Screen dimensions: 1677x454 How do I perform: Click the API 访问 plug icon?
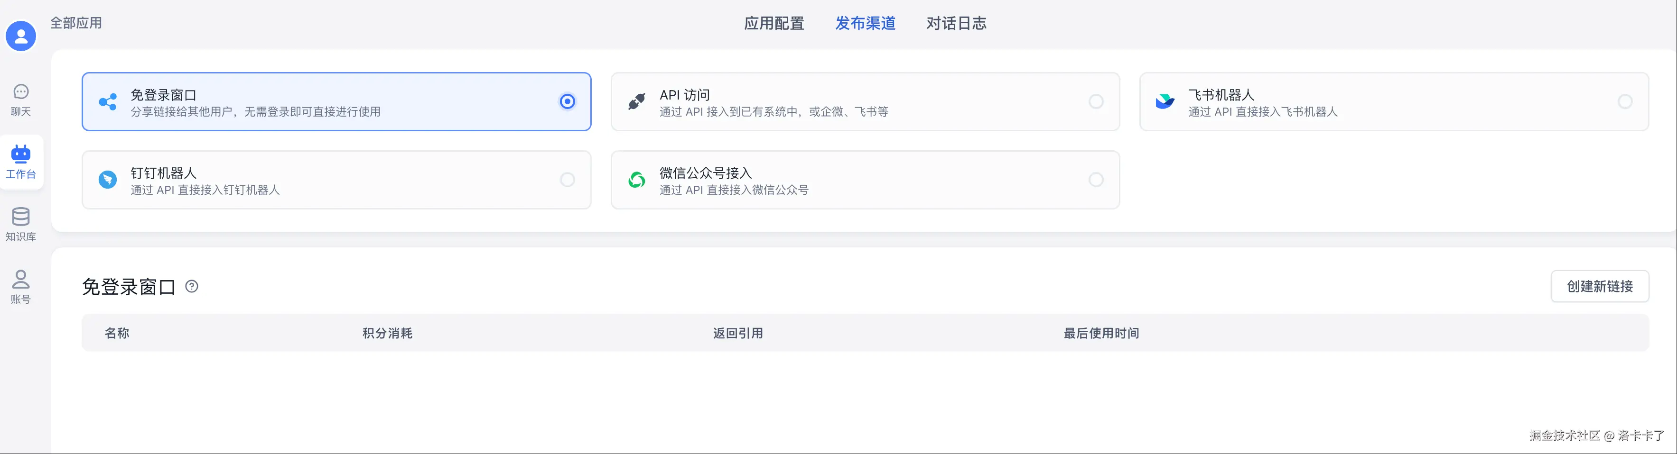coord(637,101)
